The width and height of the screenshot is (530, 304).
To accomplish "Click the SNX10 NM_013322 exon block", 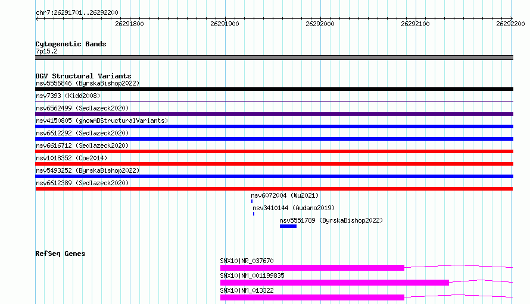I will (x=312, y=297).
